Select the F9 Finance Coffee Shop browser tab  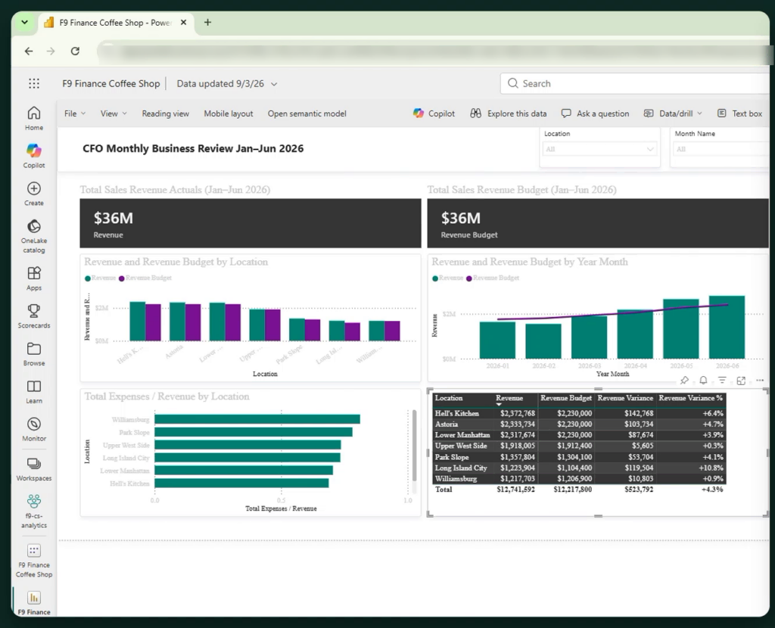point(115,23)
